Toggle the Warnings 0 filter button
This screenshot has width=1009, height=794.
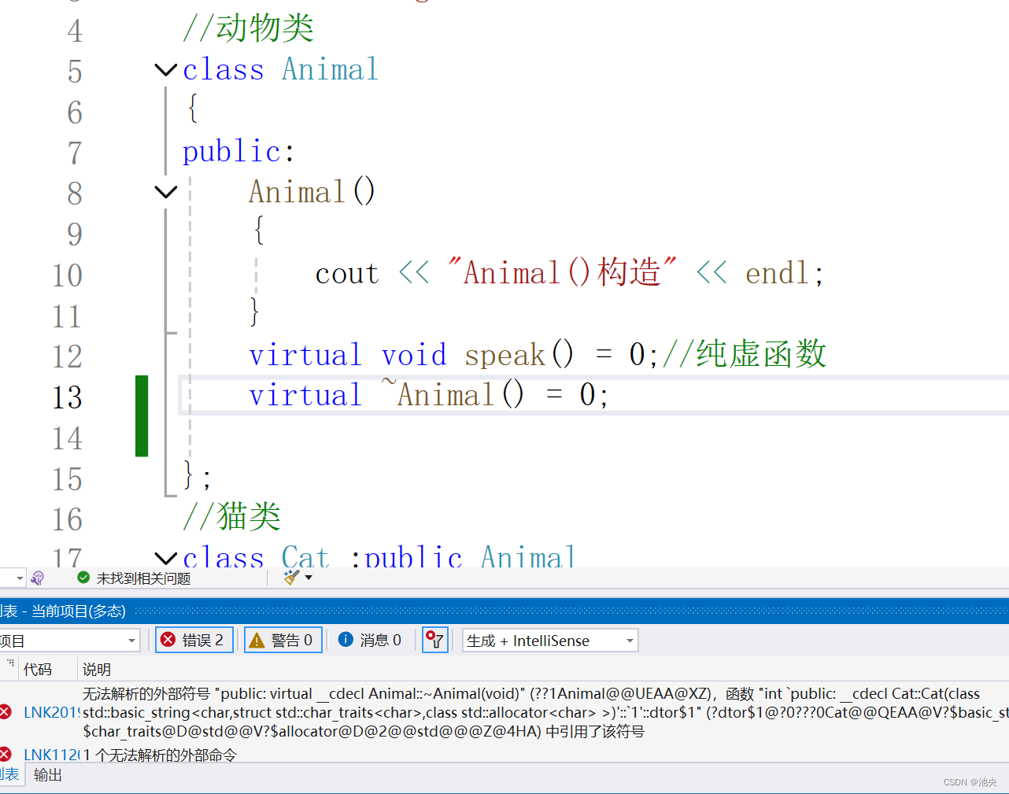click(283, 641)
